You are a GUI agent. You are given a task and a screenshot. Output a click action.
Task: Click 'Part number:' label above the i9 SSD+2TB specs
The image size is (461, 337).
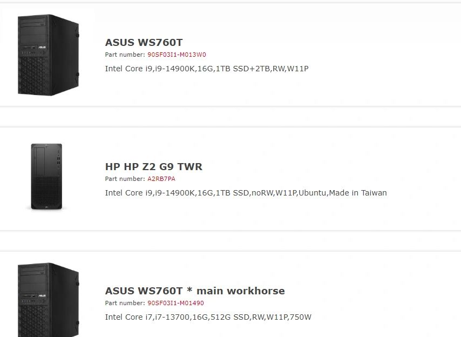tap(125, 55)
